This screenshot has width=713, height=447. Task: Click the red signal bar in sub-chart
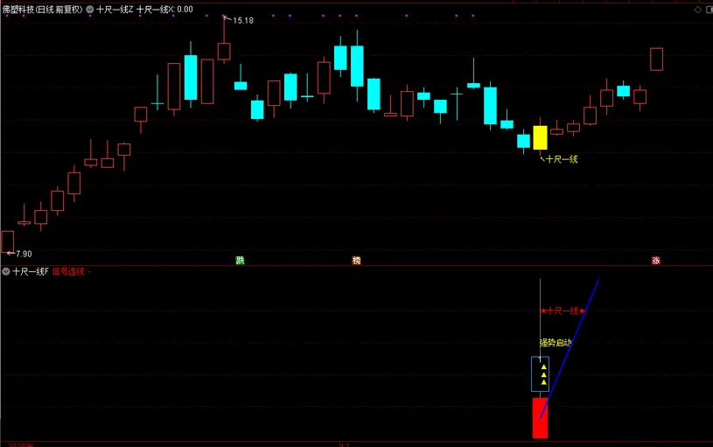pos(540,418)
